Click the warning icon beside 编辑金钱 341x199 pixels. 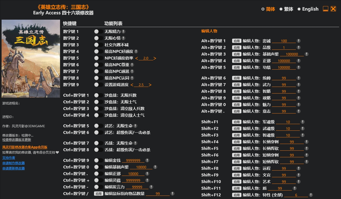coord(147,160)
